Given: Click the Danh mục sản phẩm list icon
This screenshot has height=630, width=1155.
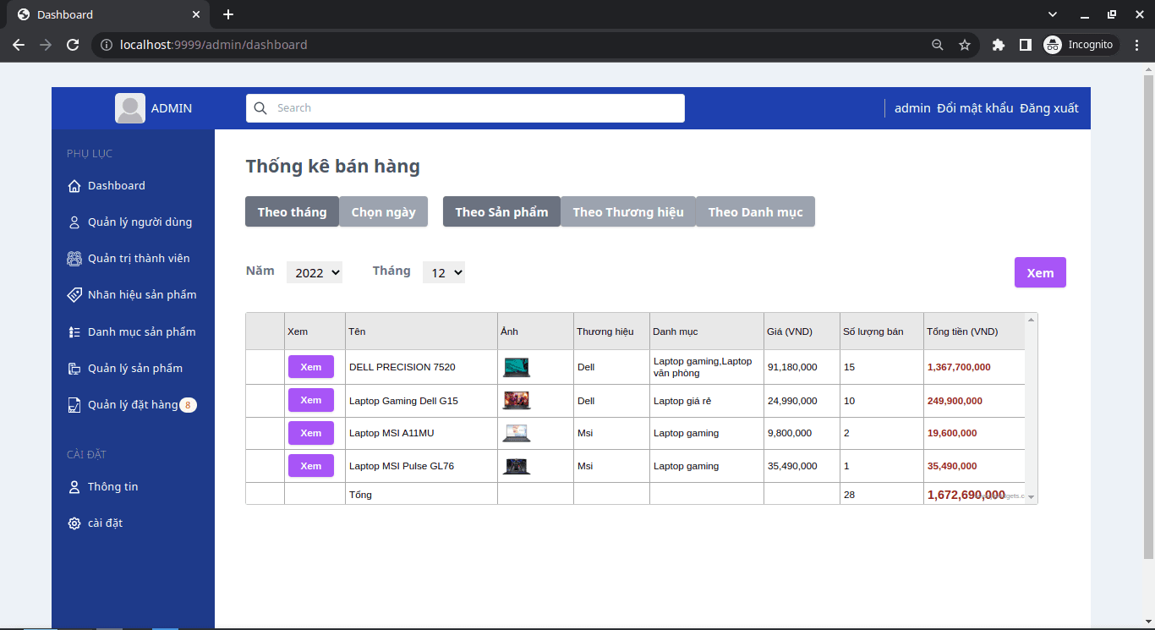Looking at the screenshot, I should (x=74, y=332).
